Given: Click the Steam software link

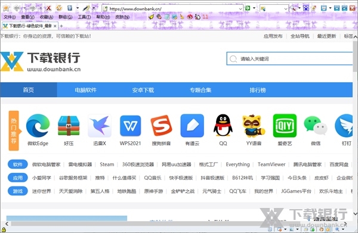Looking at the screenshot, I should (107, 164).
